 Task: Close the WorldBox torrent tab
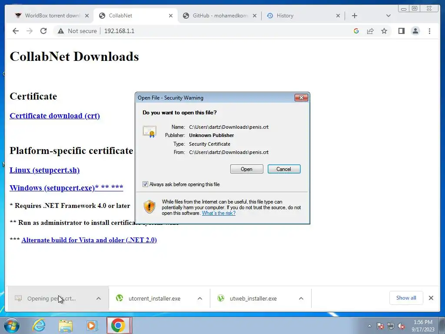[87, 16]
